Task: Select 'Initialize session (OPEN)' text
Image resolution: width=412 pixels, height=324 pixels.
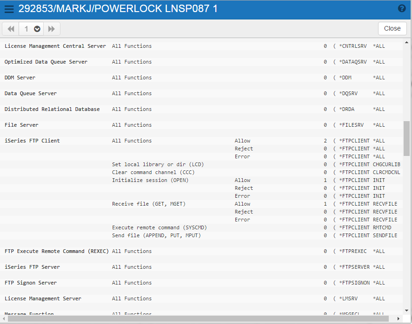Action: 150,180
